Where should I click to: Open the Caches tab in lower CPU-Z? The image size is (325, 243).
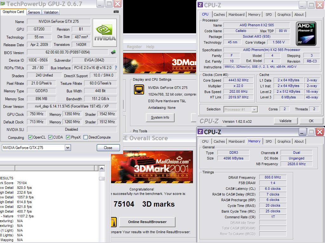point(219,141)
